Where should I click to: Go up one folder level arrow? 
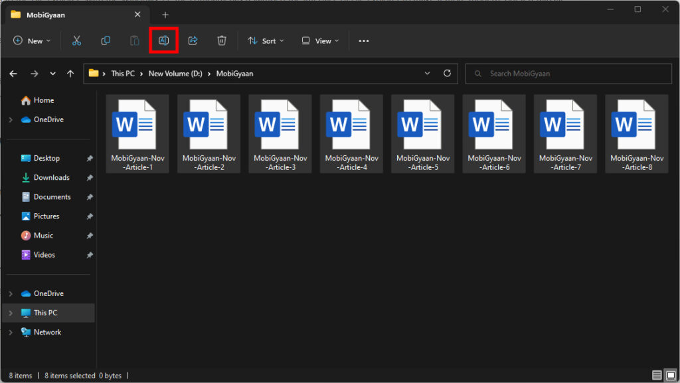click(70, 74)
